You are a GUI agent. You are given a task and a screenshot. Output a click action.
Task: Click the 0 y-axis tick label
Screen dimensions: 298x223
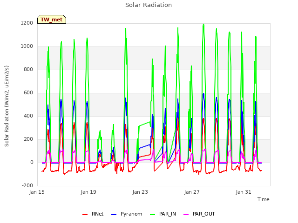coord(32,163)
